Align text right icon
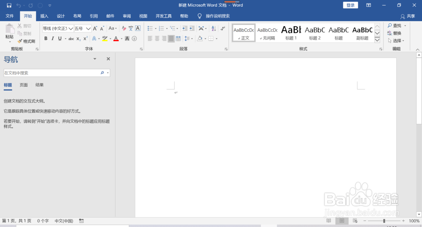Image resolution: width=422 pixels, height=227 pixels. point(164,38)
